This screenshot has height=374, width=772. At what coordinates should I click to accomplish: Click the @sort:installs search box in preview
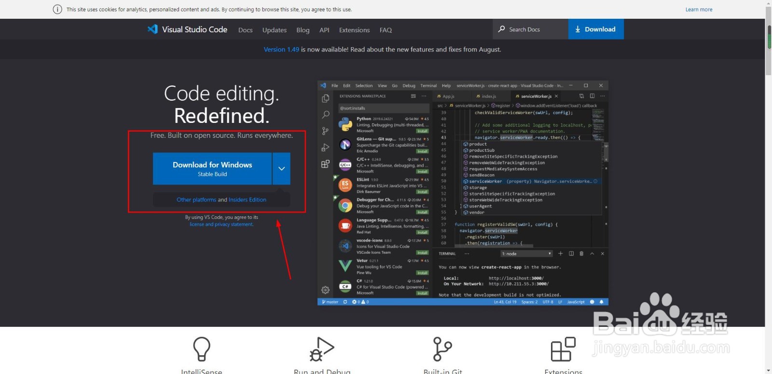[x=384, y=108]
